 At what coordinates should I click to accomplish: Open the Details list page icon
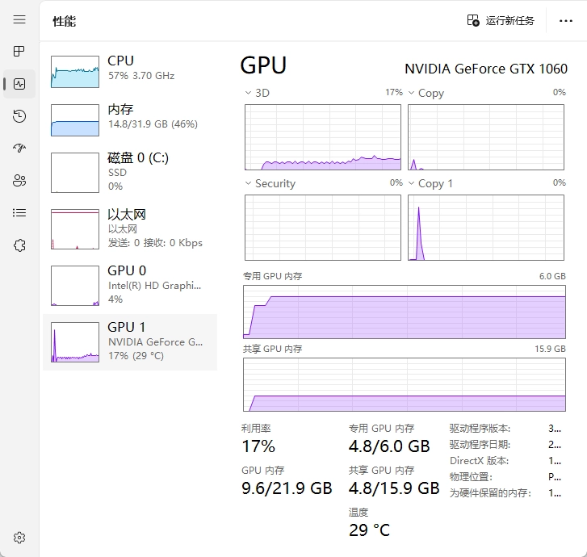tap(19, 213)
